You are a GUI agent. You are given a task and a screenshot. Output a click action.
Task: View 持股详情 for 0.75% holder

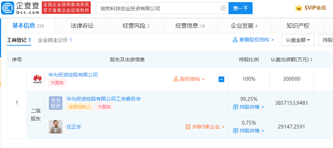click(248, 131)
